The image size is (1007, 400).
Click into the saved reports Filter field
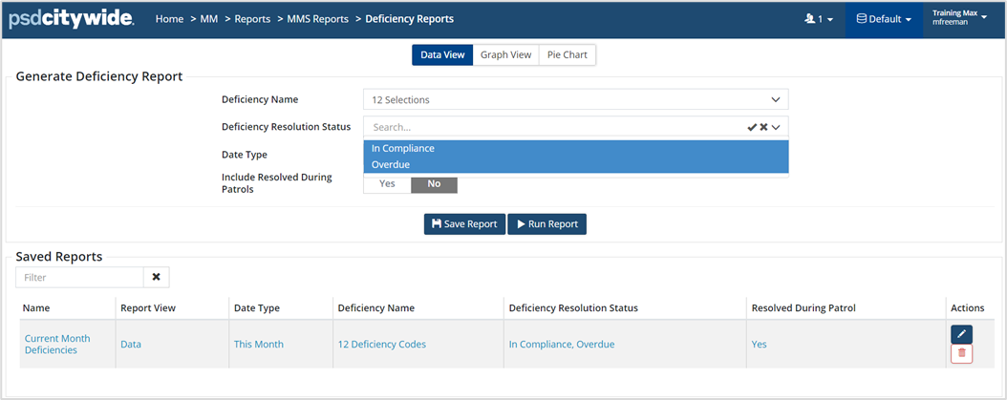pos(79,277)
